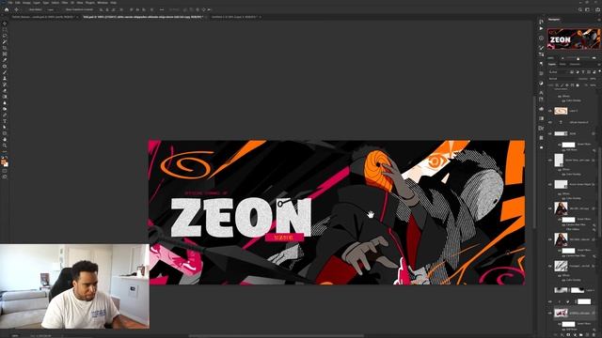Select the Crop tool
The height and width of the screenshot is (338, 602).
(5, 48)
